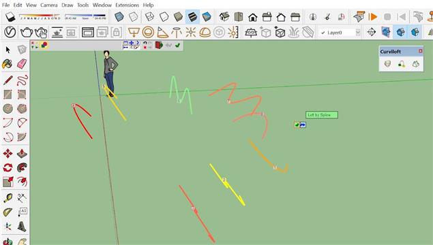Select the Line pencil tool
This screenshot has width=433, height=245.
(8, 80)
